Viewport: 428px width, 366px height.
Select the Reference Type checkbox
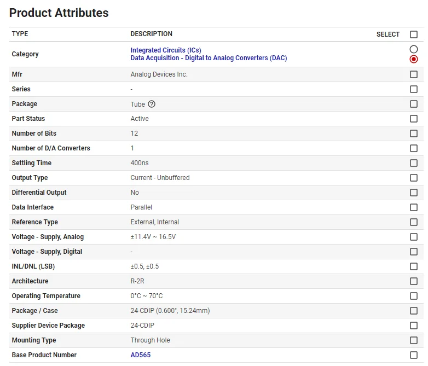[x=414, y=222]
